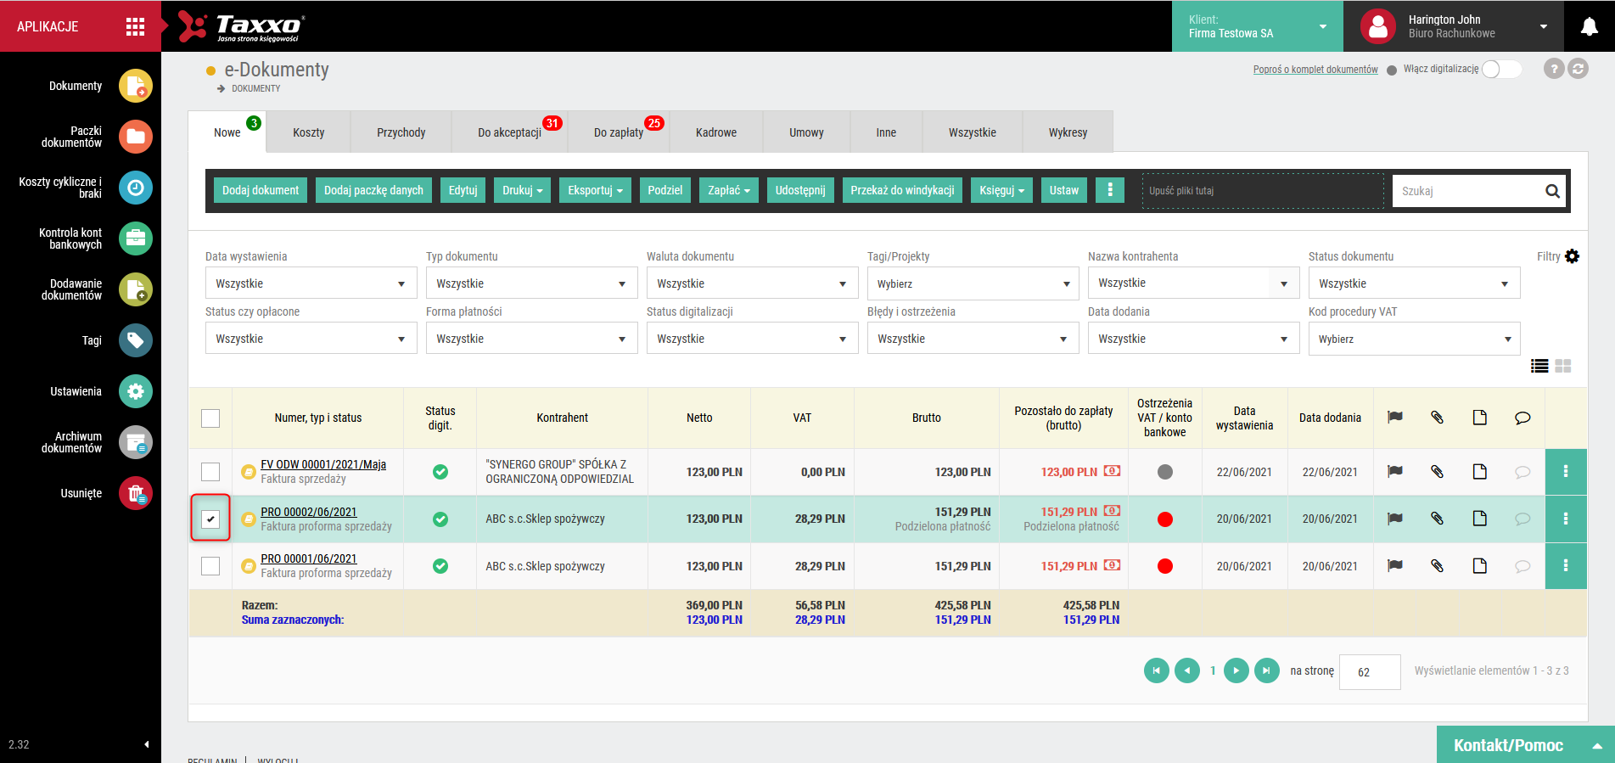Switch to tile view icon

(1563, 366)
